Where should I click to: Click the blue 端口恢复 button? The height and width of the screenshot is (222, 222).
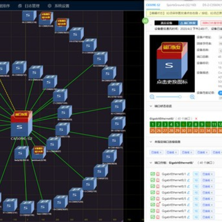pos(188,23)
